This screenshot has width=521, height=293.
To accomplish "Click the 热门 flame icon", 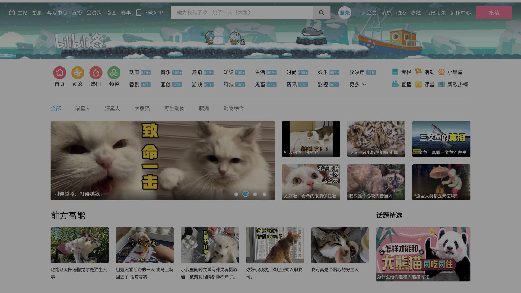I will (x=96, y=73).
